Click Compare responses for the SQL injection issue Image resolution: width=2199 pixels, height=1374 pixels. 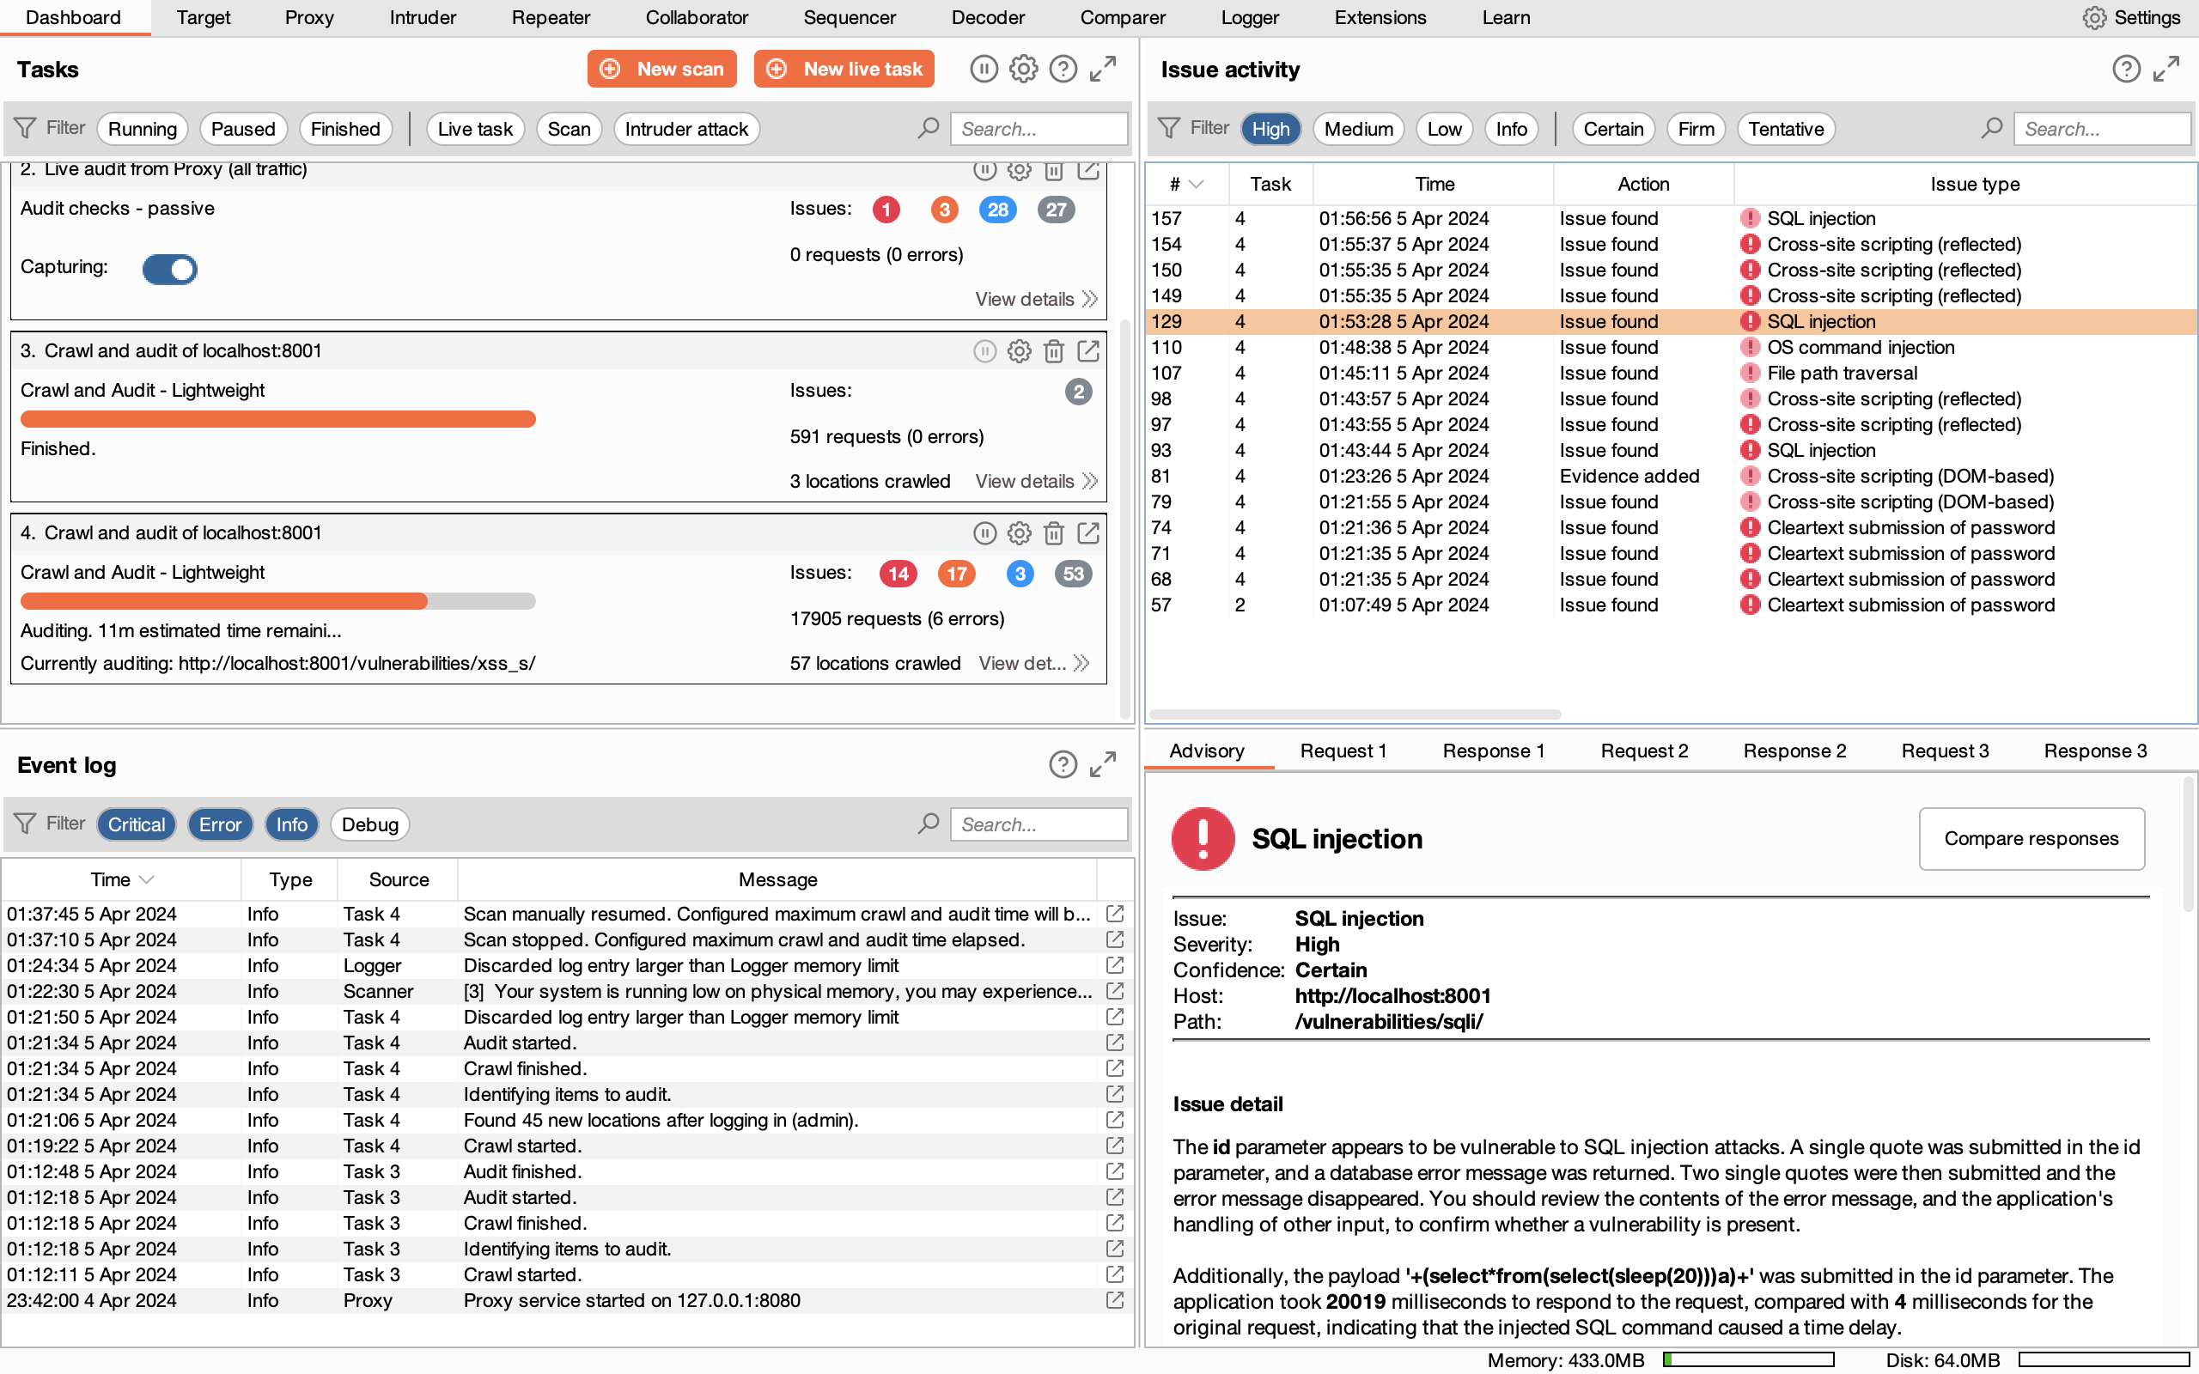[2030, 838]
